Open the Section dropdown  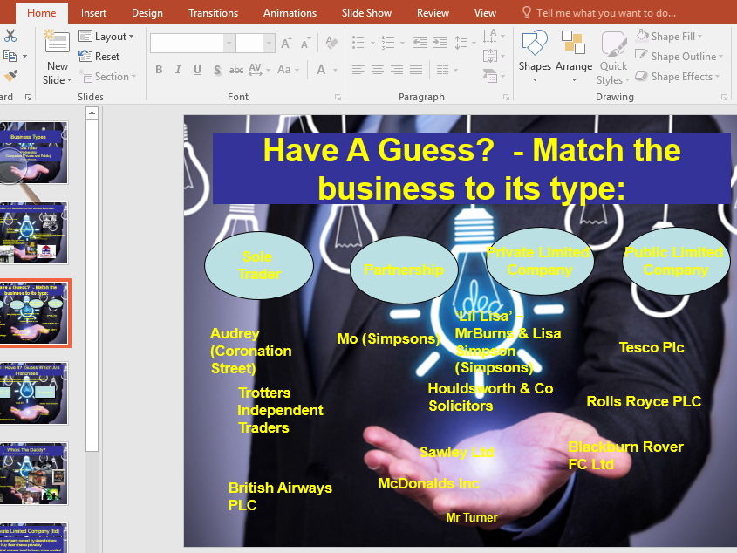tap(107, 76)
